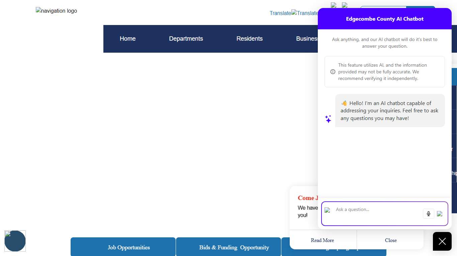Open Bids & Funding Opportunity

click(x=234, y=247)
